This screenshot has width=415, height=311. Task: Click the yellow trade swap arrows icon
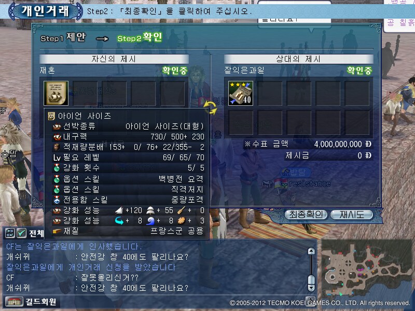point(211,108)
